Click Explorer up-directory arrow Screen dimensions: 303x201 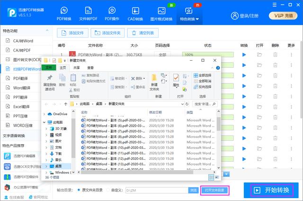[x=66, y=104]
